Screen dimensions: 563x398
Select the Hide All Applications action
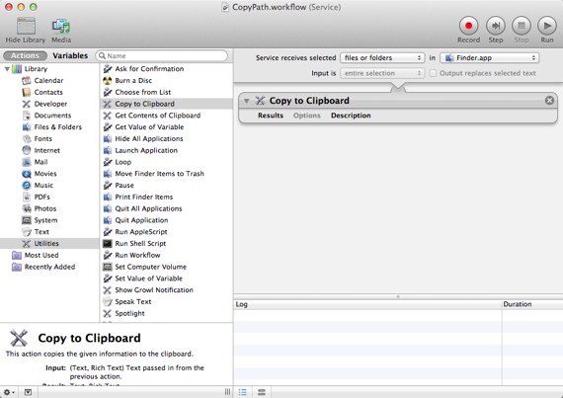148,139
